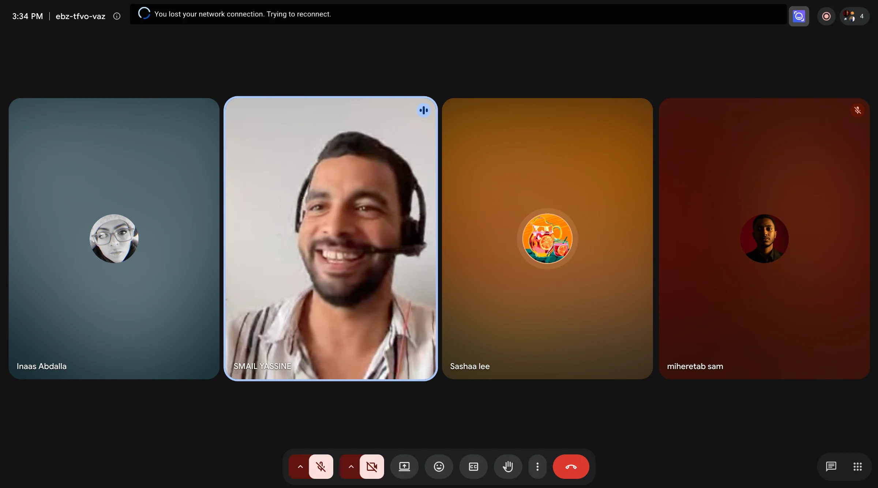This screenshot has height=488, width=878.
Task: Click the SMAIL YASSINE name label
Action: tap(262, 366)
